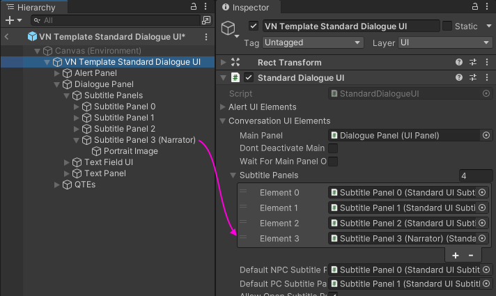This screenshot has height=296, width=496.
Task: Open the Hierarchy panel kebab menu
Action: coord(206,6)
